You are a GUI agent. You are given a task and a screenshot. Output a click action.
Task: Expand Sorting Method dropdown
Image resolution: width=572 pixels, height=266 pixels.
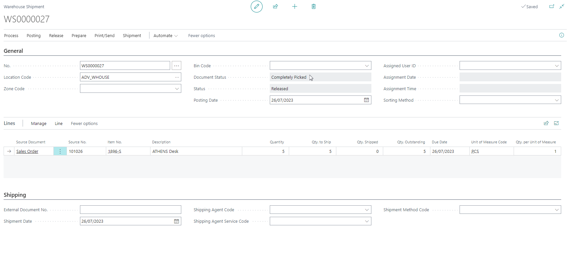[557, 100]
